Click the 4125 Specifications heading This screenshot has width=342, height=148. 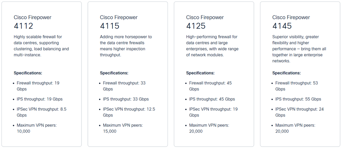click(x=200, y=73)
